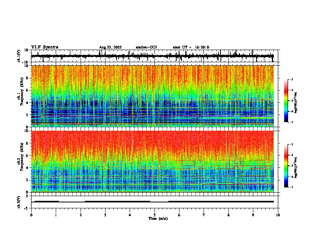Click the 1 tick on the time axis

(56, 215)
